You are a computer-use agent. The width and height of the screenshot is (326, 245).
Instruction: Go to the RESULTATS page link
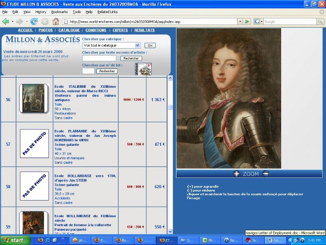click(144, 30)
